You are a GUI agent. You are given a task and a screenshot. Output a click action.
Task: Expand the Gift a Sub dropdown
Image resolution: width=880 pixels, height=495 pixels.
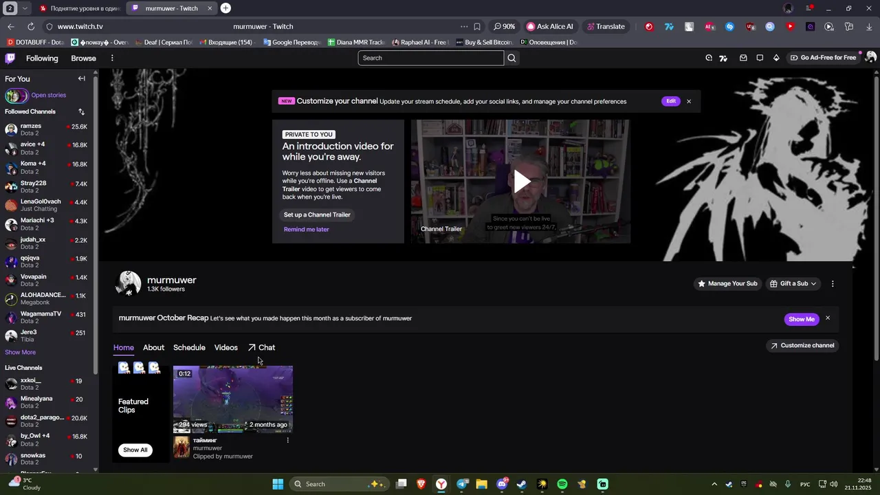[793, 283]
